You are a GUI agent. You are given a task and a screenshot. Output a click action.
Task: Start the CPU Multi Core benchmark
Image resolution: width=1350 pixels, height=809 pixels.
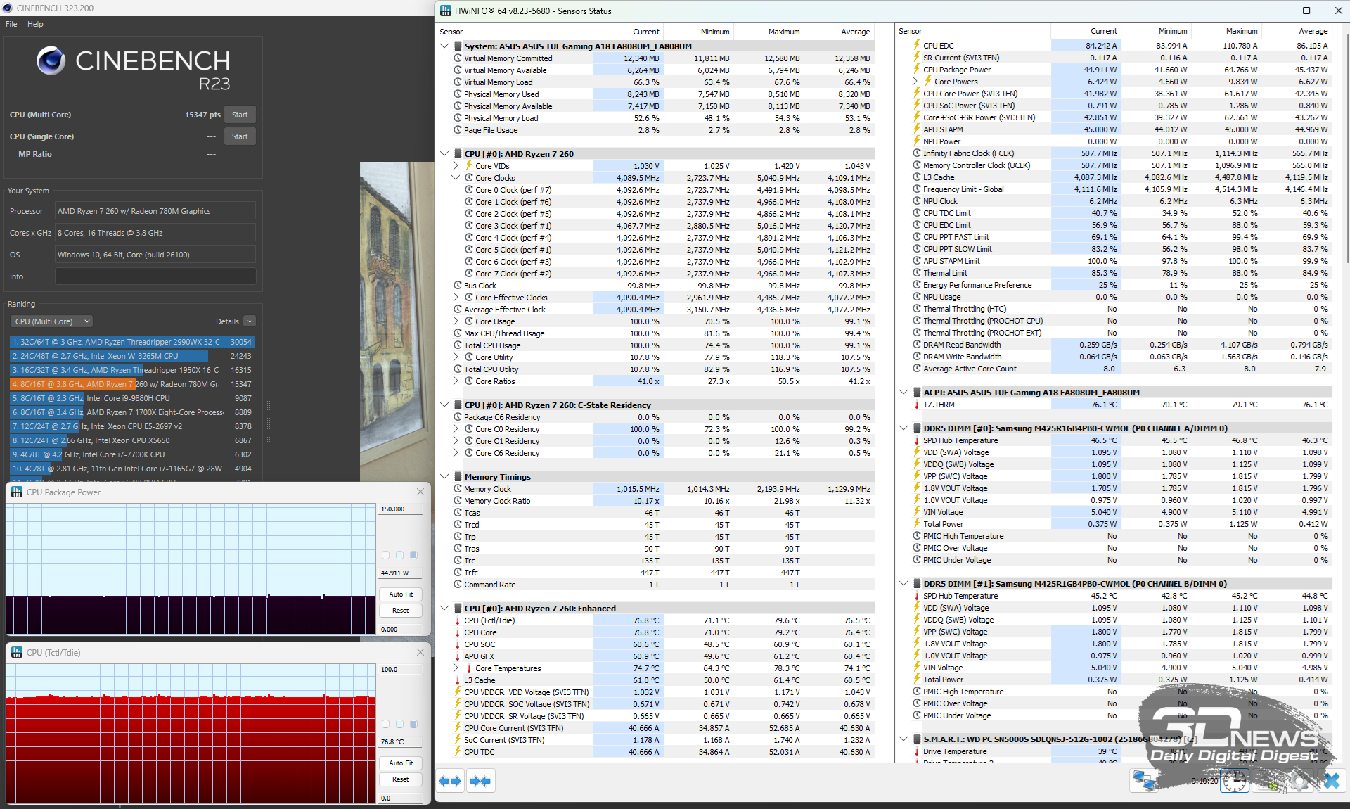240,115
